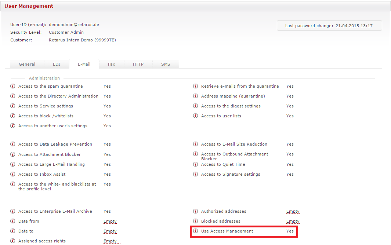Viewport: 391px width, 245px height.
Task: Go to the SMS tab
Action: (x=166, y=64)
